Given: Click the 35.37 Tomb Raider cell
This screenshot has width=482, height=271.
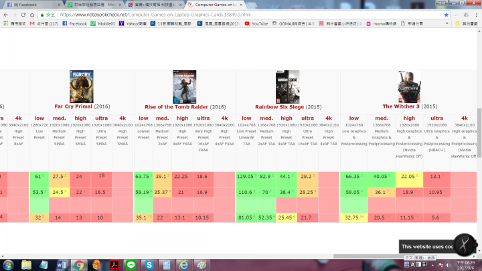Looking at the screenshot, I should (x=162, y=192).
